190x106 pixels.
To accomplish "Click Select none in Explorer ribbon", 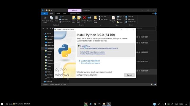I will point(130,19).
